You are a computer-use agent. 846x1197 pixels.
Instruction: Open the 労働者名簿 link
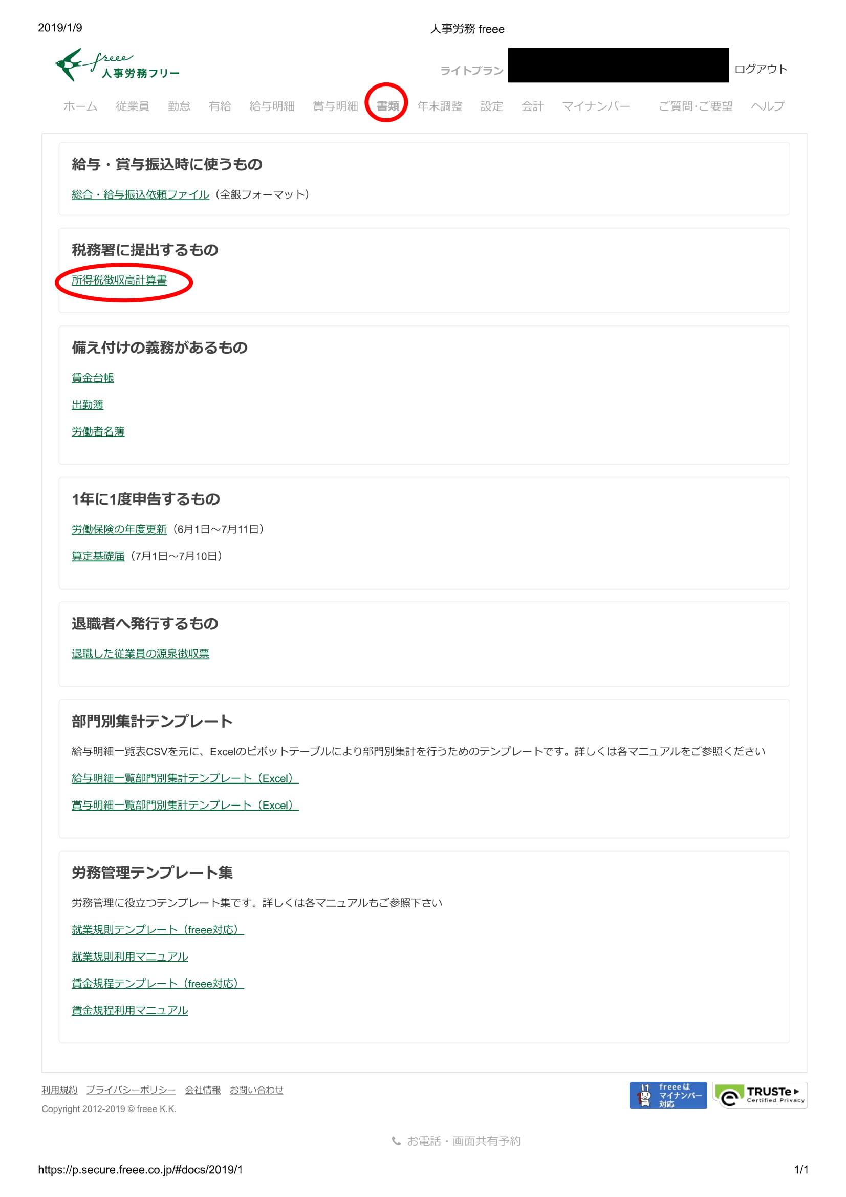click(x=98, y=432)
